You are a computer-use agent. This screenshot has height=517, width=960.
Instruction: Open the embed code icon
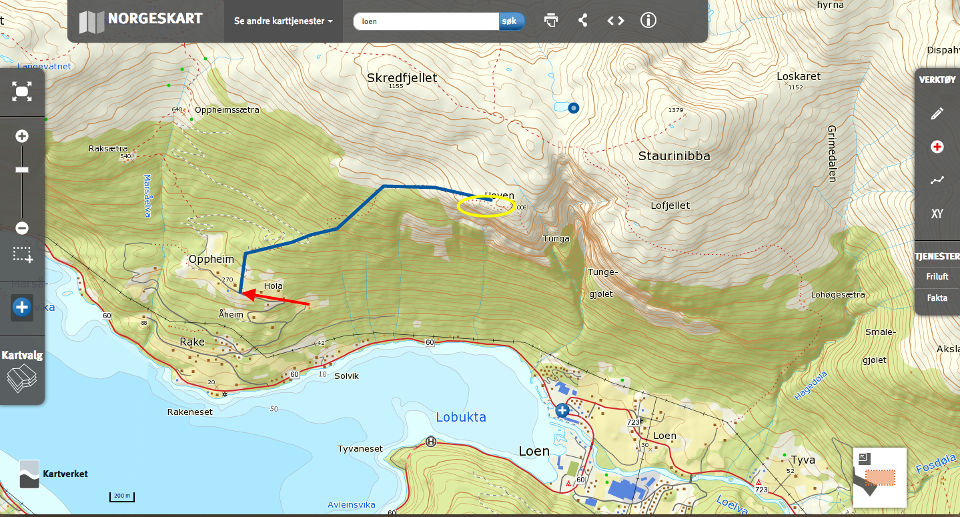(616, 20)
